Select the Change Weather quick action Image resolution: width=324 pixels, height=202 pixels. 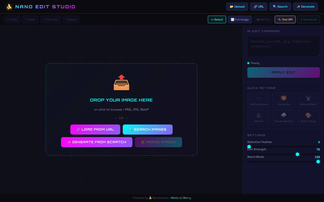pyautogui.click(x=283, y=117)
